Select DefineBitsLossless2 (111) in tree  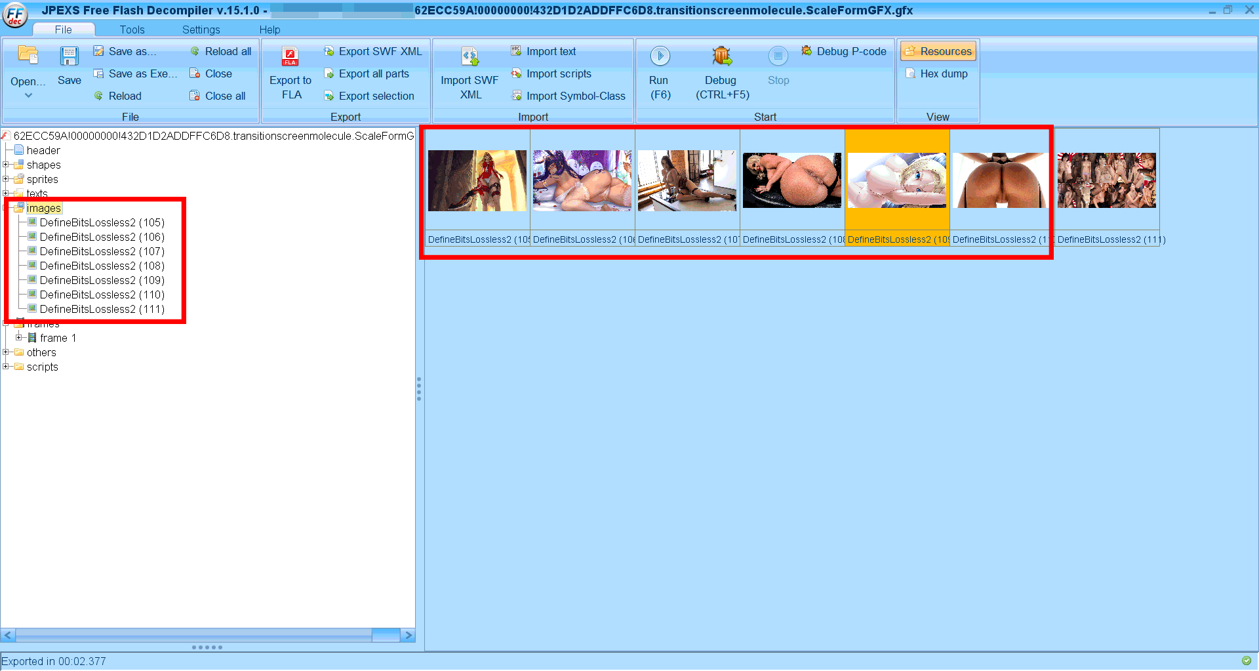102,309
